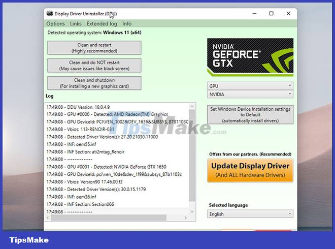Click the log horizontal scrollbar thumb

point(109,217)
